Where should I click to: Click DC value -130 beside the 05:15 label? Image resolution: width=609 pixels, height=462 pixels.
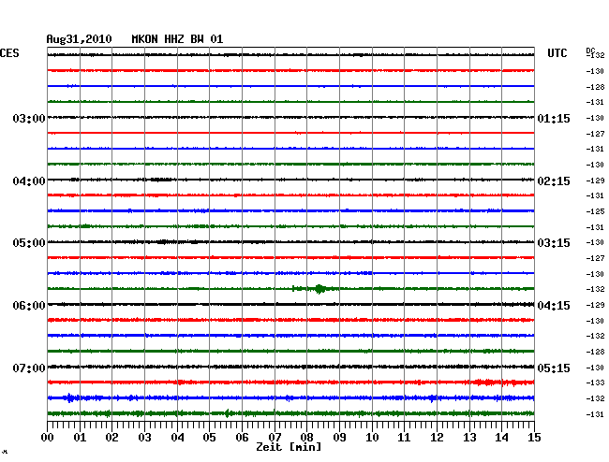click(x=595, y=368)
